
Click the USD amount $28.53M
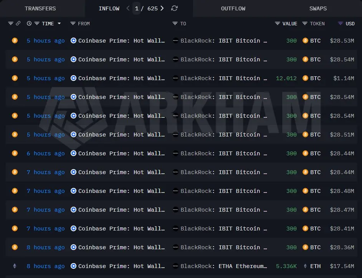click(342, 41)
